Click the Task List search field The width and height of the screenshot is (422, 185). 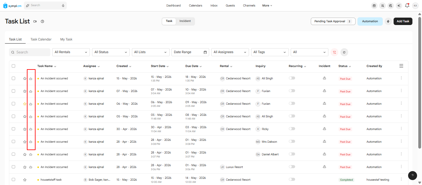click(x=30, y=52)
